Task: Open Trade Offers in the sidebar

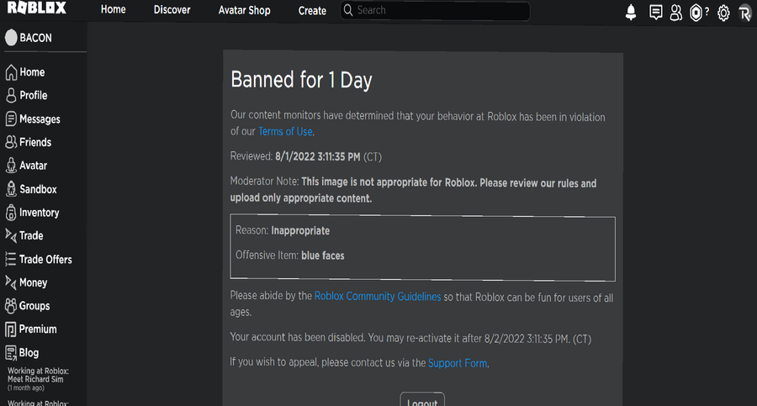Action: coord(45,259)
